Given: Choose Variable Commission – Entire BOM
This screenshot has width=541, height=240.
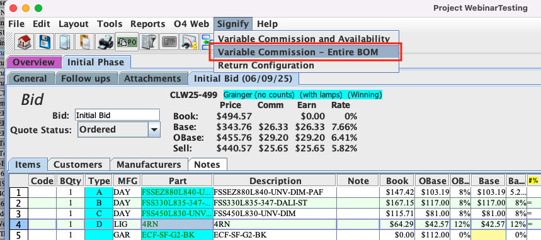Looking at the screenshot, I should (x=306, y=52).
